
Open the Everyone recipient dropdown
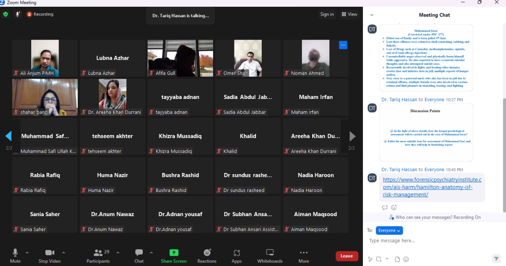389,230
